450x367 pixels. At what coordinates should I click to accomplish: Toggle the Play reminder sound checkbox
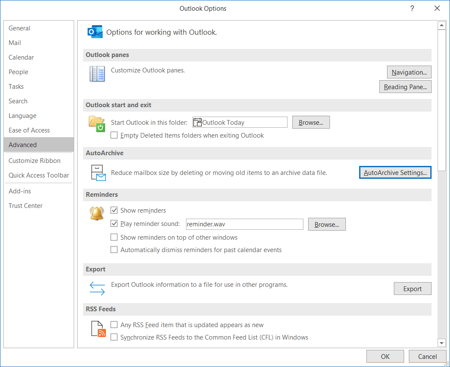(x=114, y=223)
